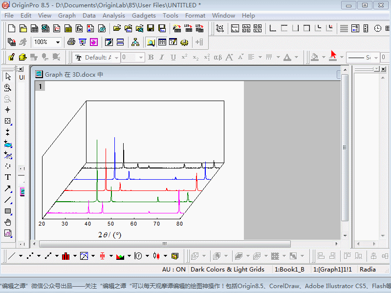Click the graph window's horizontal scrollbar
The width and height of the screenshot is (391, 293).
[165, 244]
